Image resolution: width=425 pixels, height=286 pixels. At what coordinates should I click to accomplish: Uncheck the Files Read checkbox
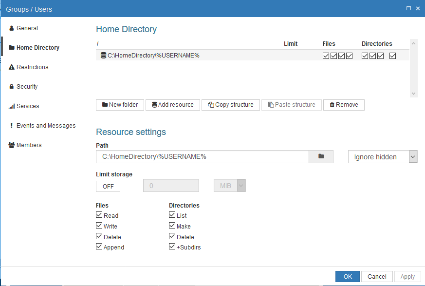click(x=99, y=215)
